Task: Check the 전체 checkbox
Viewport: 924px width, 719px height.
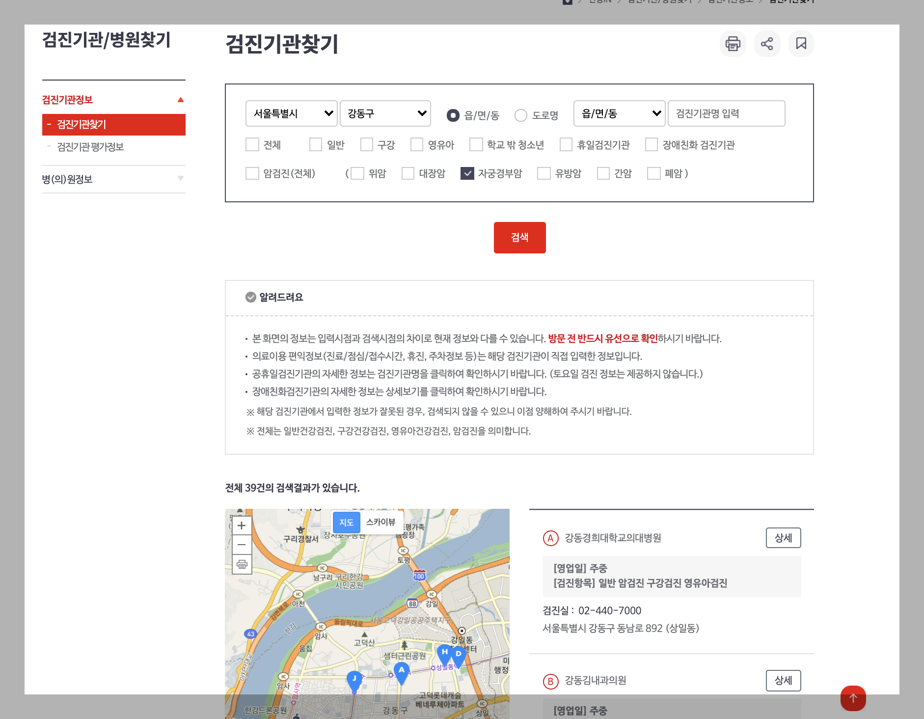Action: [252, 144]
